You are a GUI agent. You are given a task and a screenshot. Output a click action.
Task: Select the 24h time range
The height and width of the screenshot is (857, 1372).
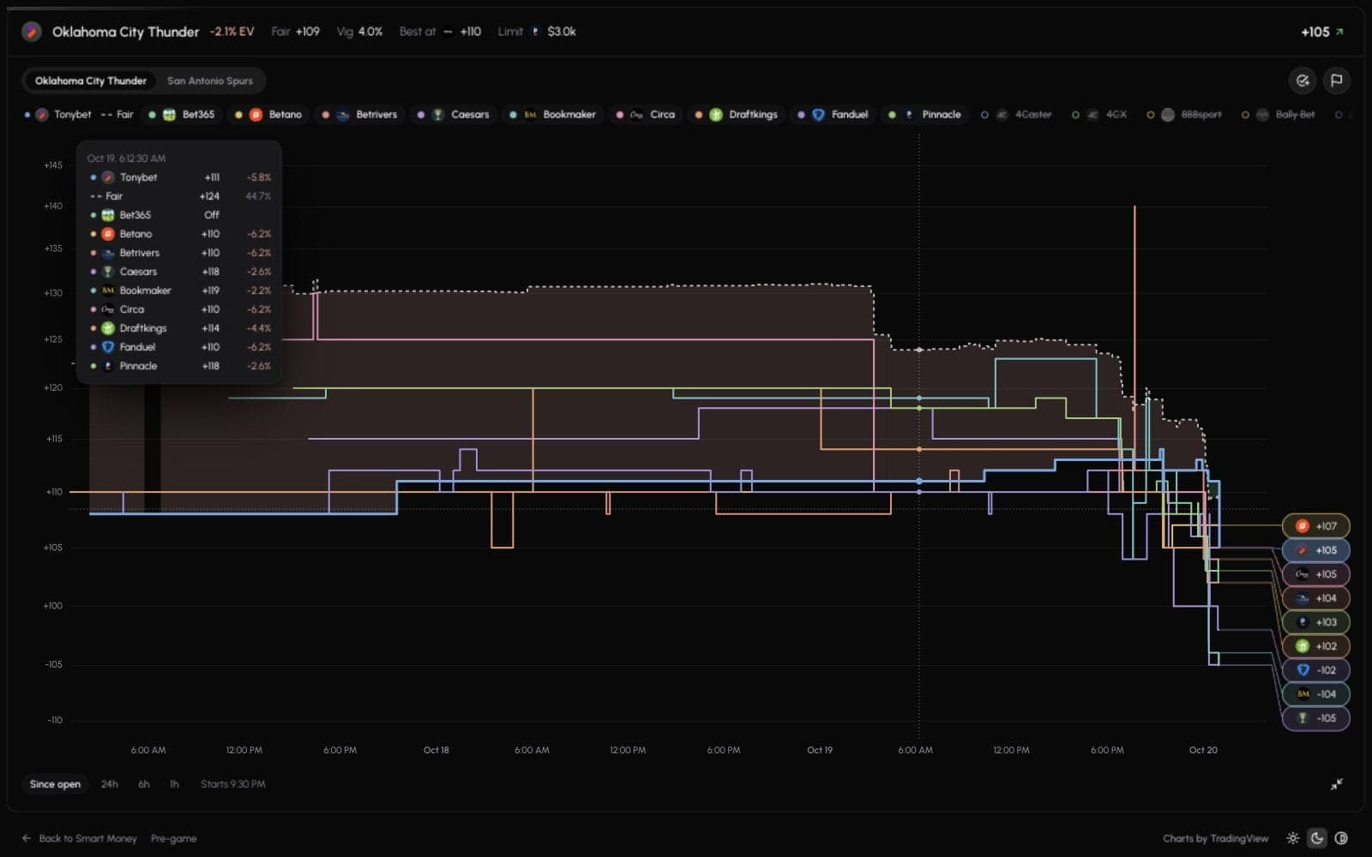(110, 784)
